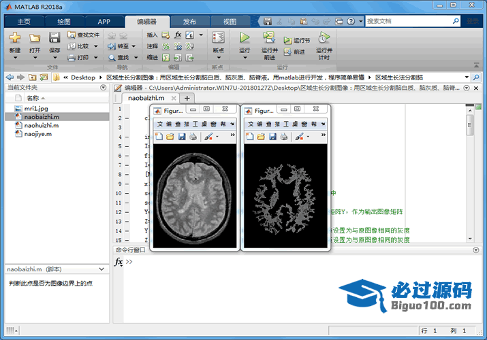
Task: Click the help question mark icon
Action: coord(351,21)
